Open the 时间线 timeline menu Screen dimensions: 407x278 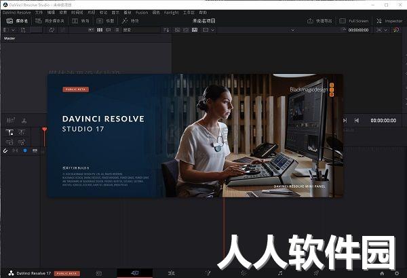pos(77,12)
